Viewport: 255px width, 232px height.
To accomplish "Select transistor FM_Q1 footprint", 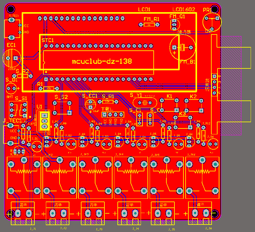I will pos(175,25).
